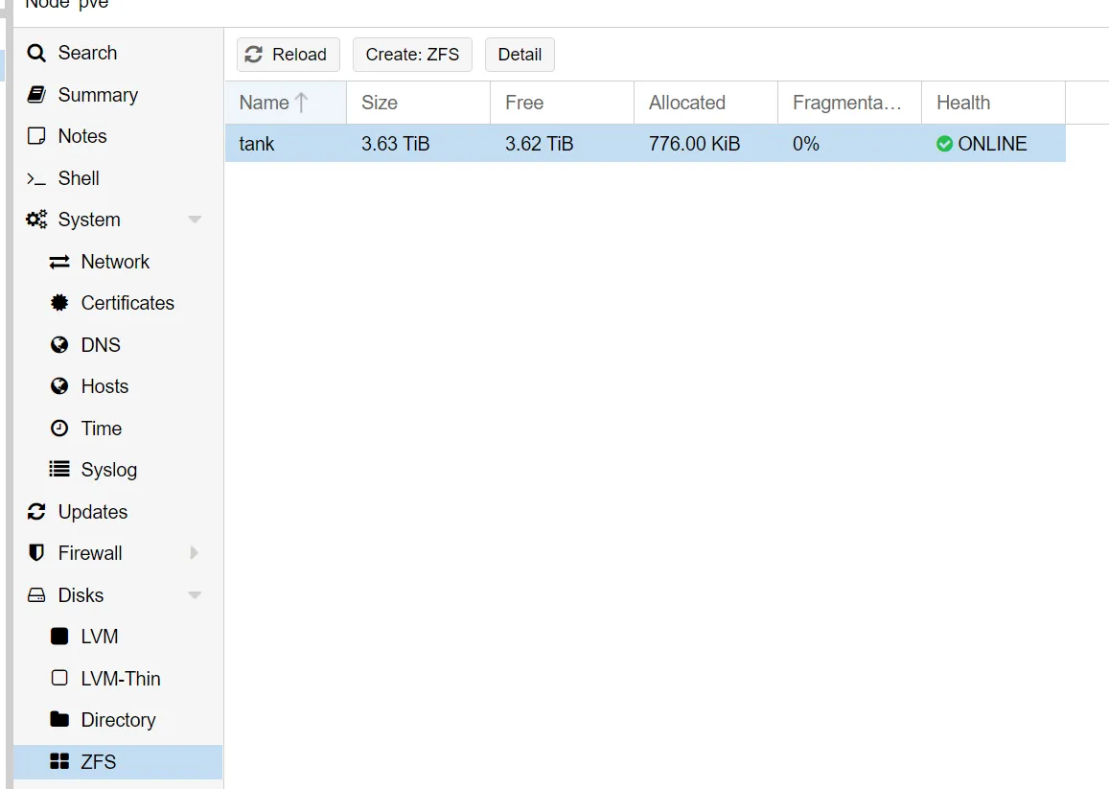Click the ZFS grid icon
The height and width of the screenshot is (789, 1109).
[x=59, y=761]
